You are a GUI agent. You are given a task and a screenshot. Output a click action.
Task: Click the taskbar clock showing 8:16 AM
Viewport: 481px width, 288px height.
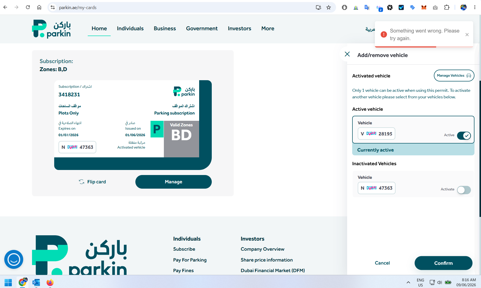click(x=466, y=282)
